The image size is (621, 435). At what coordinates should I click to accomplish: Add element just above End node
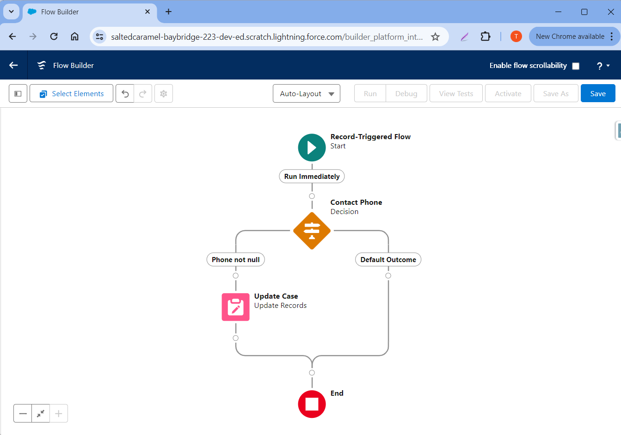point(312,373)
